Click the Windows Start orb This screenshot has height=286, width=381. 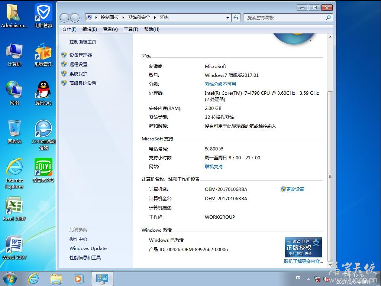(x=10, y=279)
